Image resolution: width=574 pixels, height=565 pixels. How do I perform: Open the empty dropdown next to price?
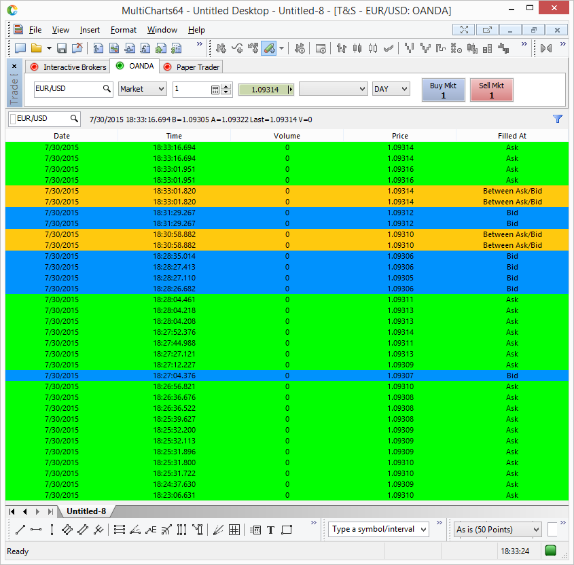point(334,89)
